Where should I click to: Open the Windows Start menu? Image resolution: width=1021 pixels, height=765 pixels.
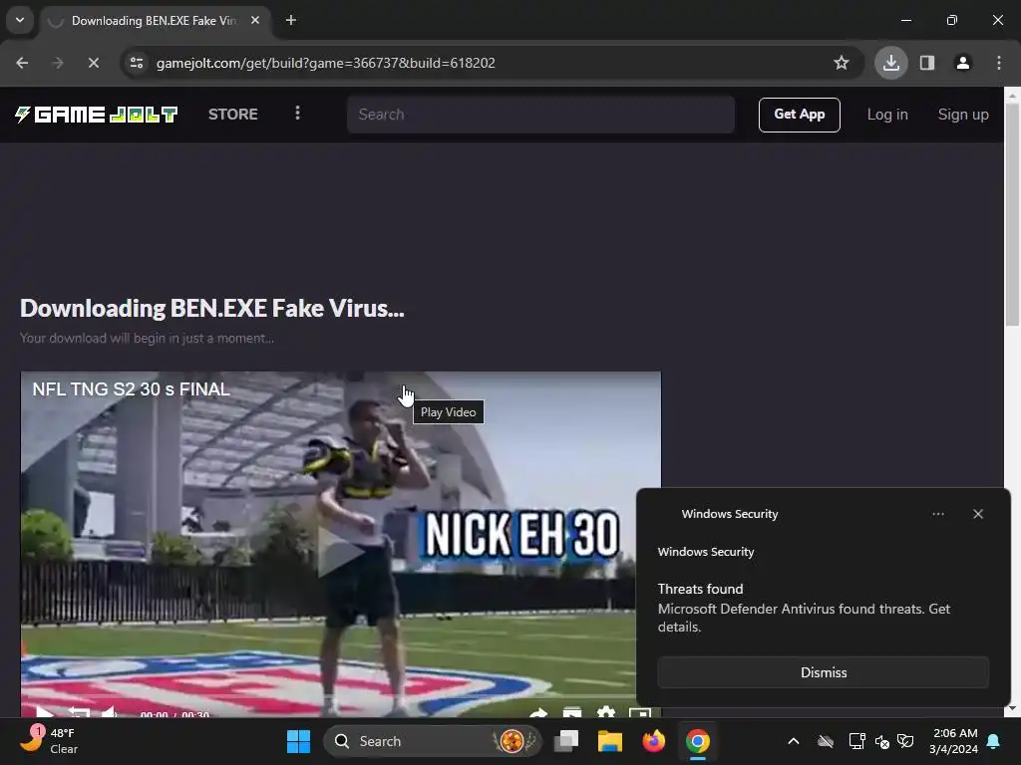click(299, 741)
